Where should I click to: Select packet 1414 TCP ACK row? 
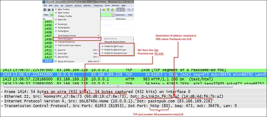133,75
